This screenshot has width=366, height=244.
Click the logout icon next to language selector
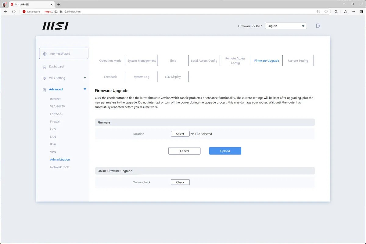[318, 26]
